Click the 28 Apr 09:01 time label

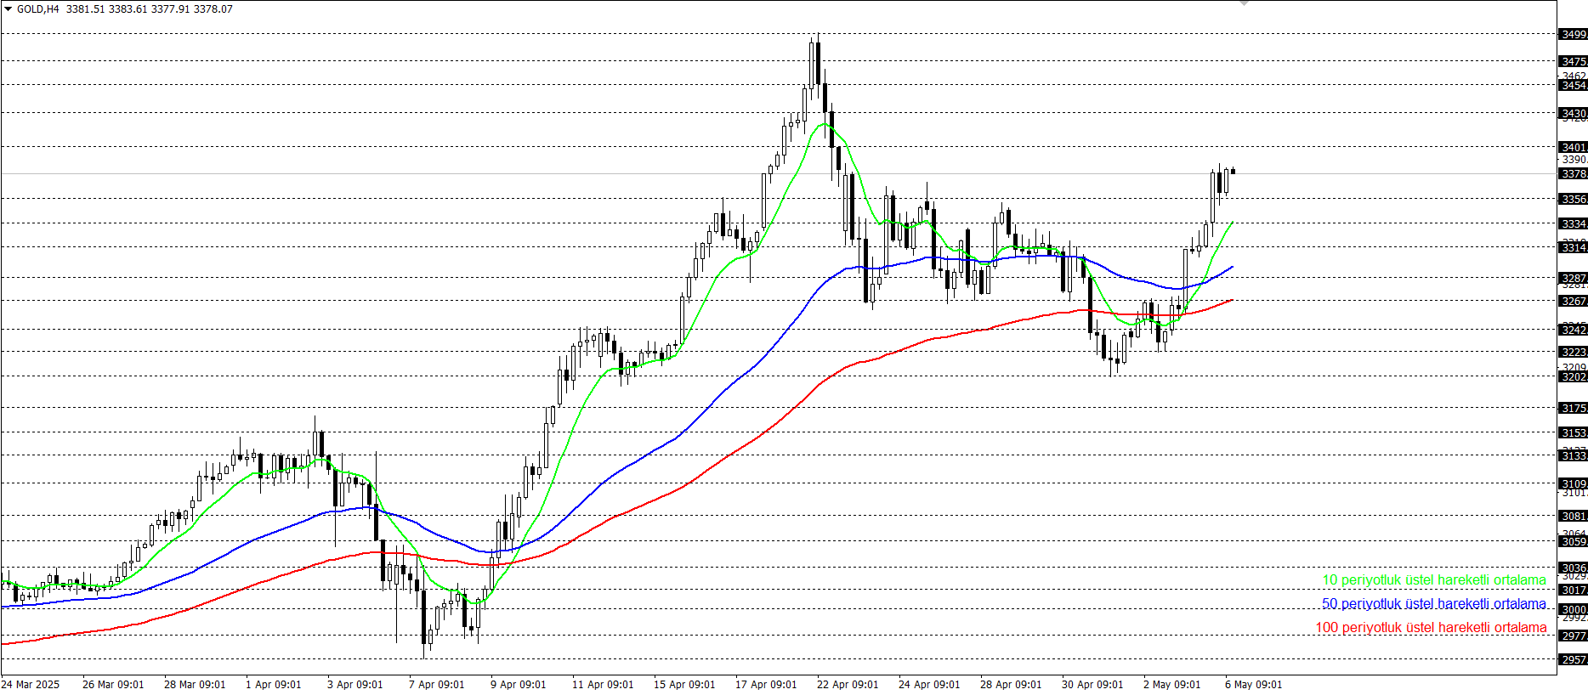coord(1011,685)
